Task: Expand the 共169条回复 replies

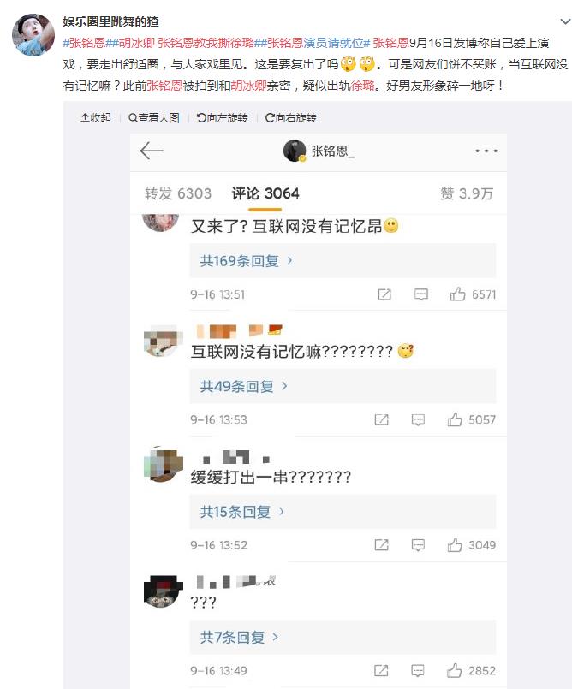Action: (x=246, y=261)
